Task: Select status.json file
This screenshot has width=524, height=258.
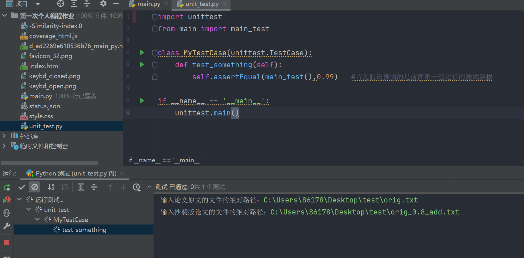Action: (44, 106)
